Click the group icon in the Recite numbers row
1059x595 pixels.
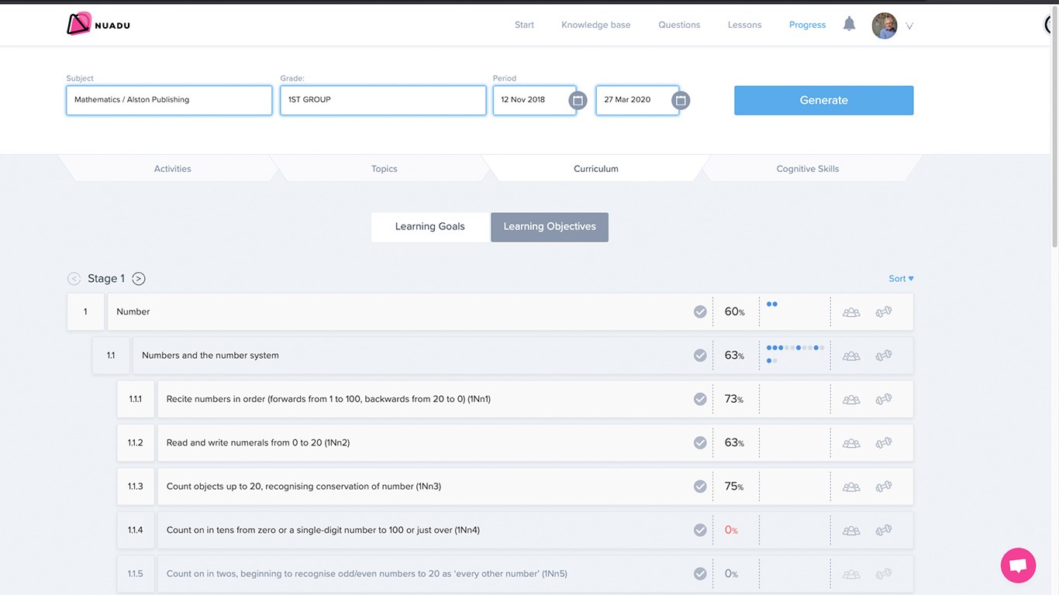click(x=851, y=400)
